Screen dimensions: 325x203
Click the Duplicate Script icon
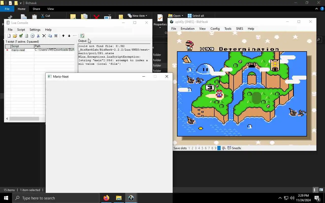click(x=50, y=36)
